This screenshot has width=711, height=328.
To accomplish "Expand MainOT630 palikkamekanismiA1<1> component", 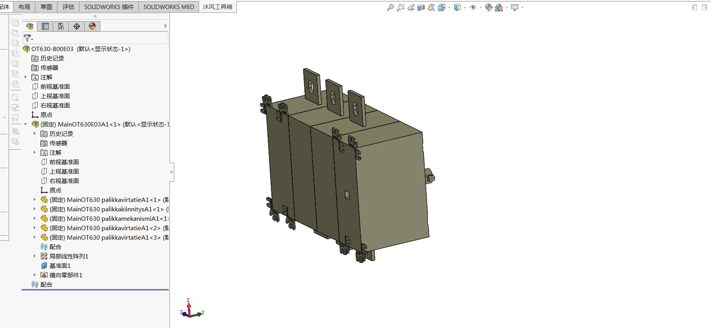I will 35,218.
